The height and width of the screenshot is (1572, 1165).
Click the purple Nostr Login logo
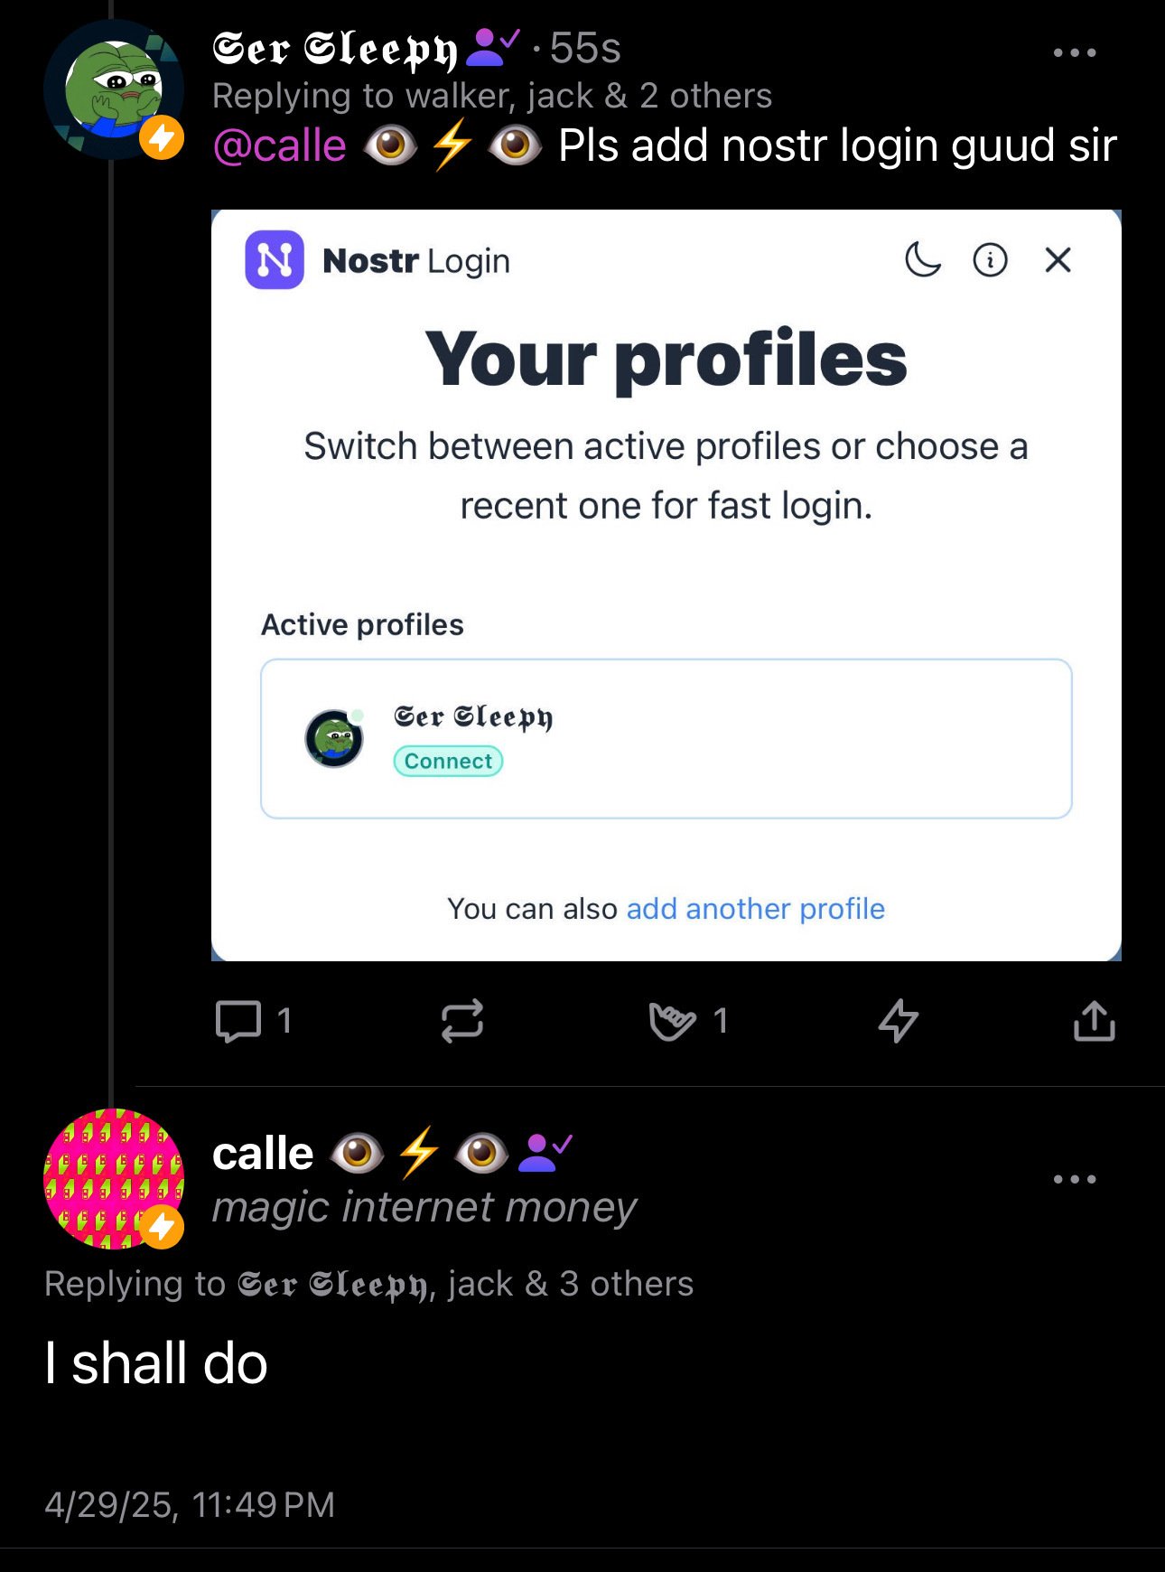point(275,260)
